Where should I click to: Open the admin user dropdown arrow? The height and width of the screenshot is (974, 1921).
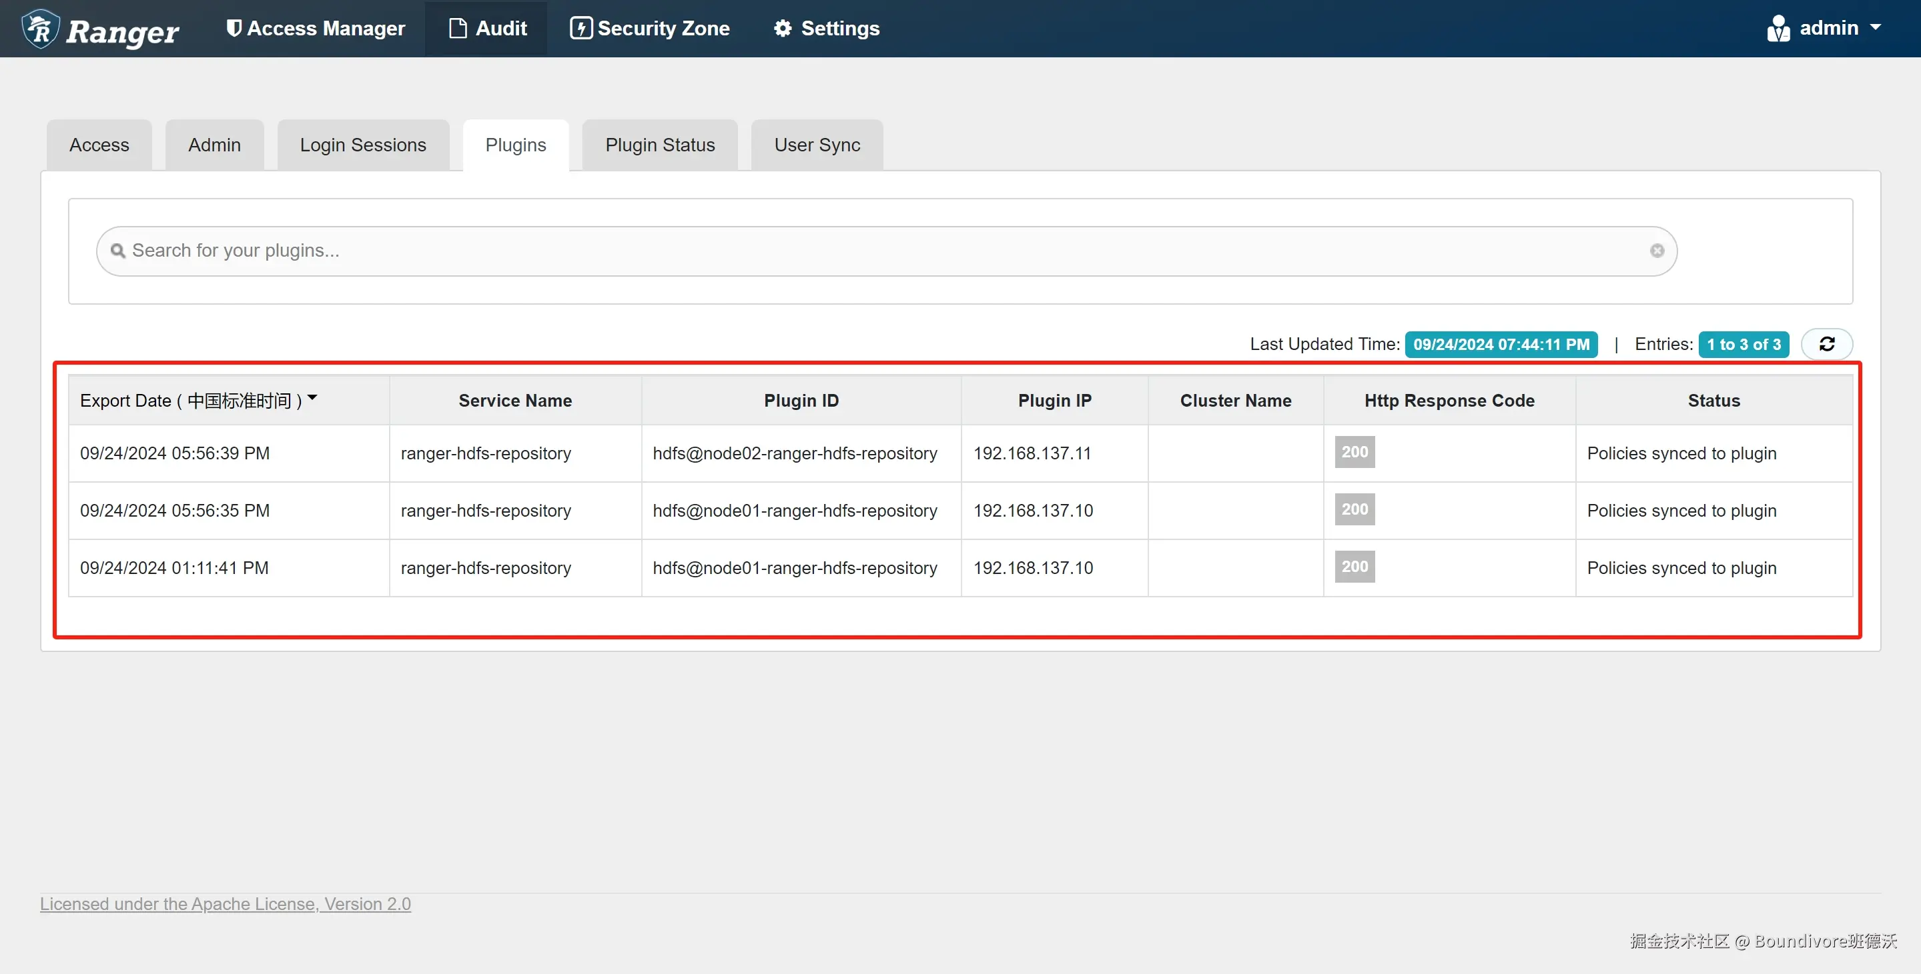click(x=1876, y=27)
